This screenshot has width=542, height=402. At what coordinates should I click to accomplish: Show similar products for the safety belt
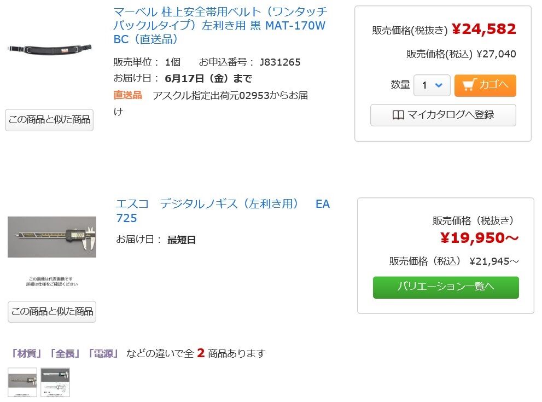[x=49, y=119]
